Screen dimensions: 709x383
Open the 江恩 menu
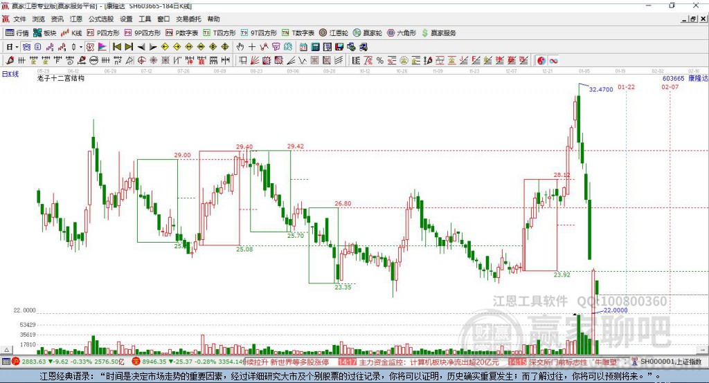pyautogui.click(x=76, y=19)
